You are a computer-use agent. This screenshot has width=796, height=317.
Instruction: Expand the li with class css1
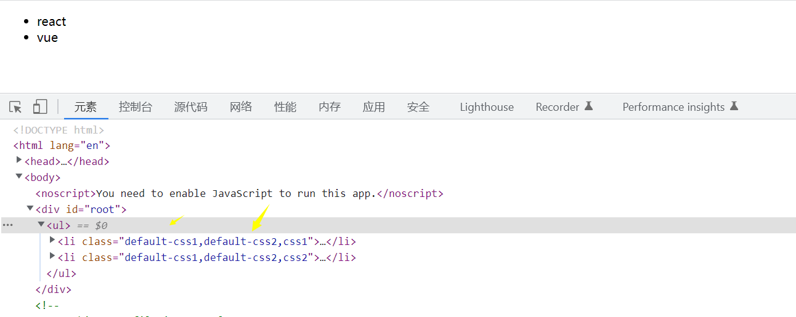pos(52,241)
